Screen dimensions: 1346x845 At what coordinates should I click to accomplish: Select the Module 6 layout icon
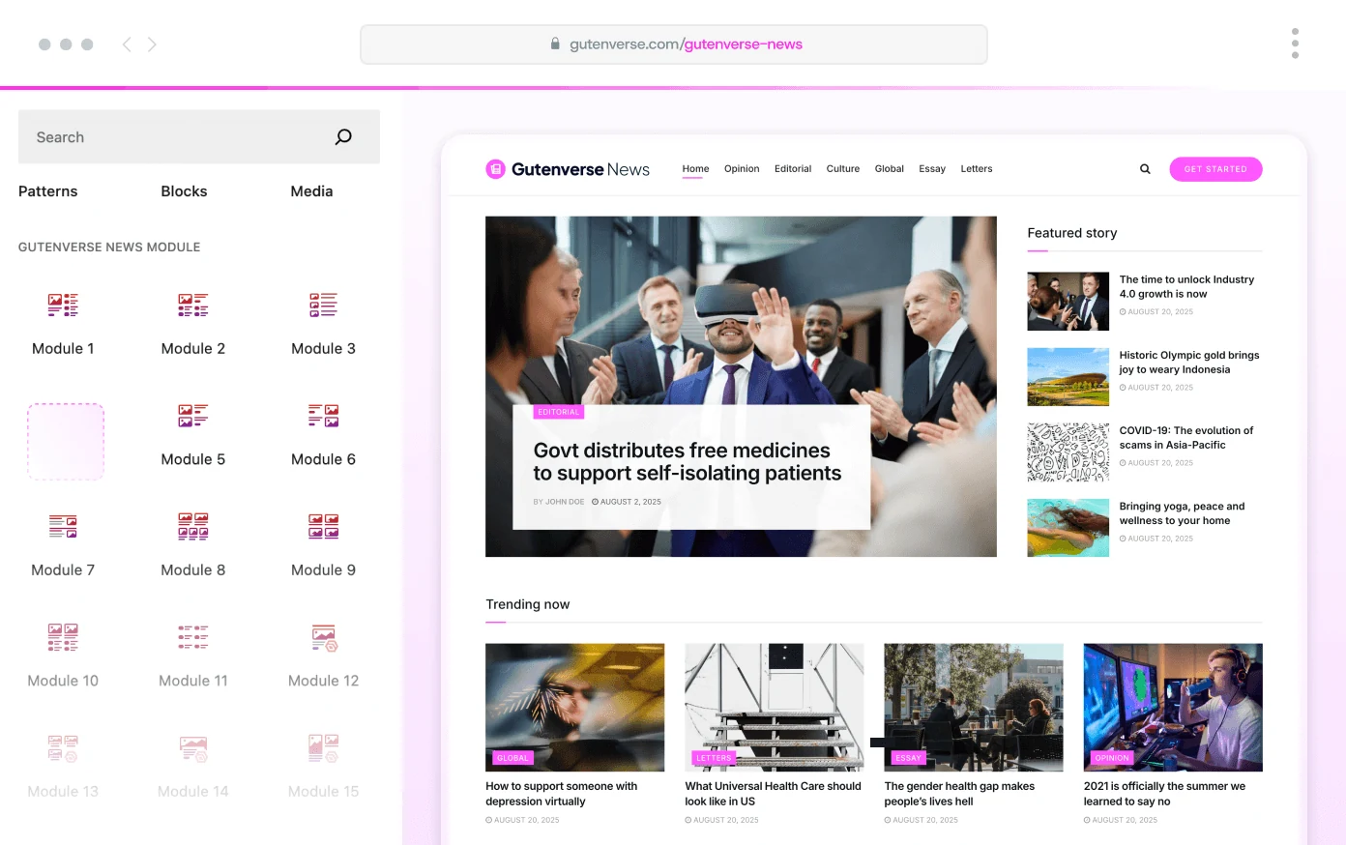tap(323, 416)
